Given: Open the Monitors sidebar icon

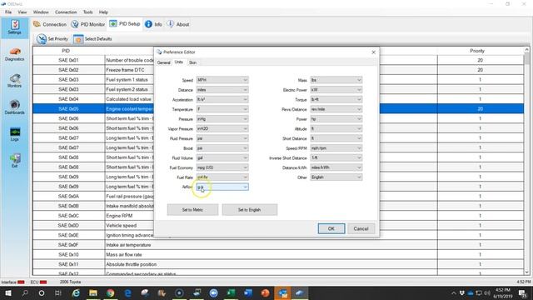Looking at the screenshot, I should click(15, 81).
